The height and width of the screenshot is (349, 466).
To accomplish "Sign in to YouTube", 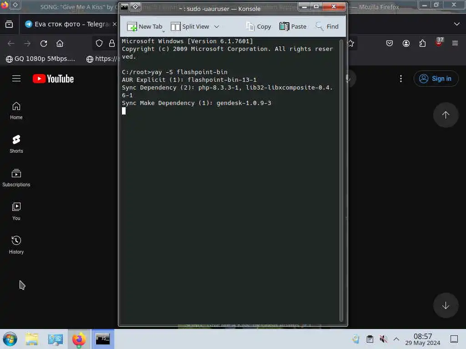I will 436,79.
